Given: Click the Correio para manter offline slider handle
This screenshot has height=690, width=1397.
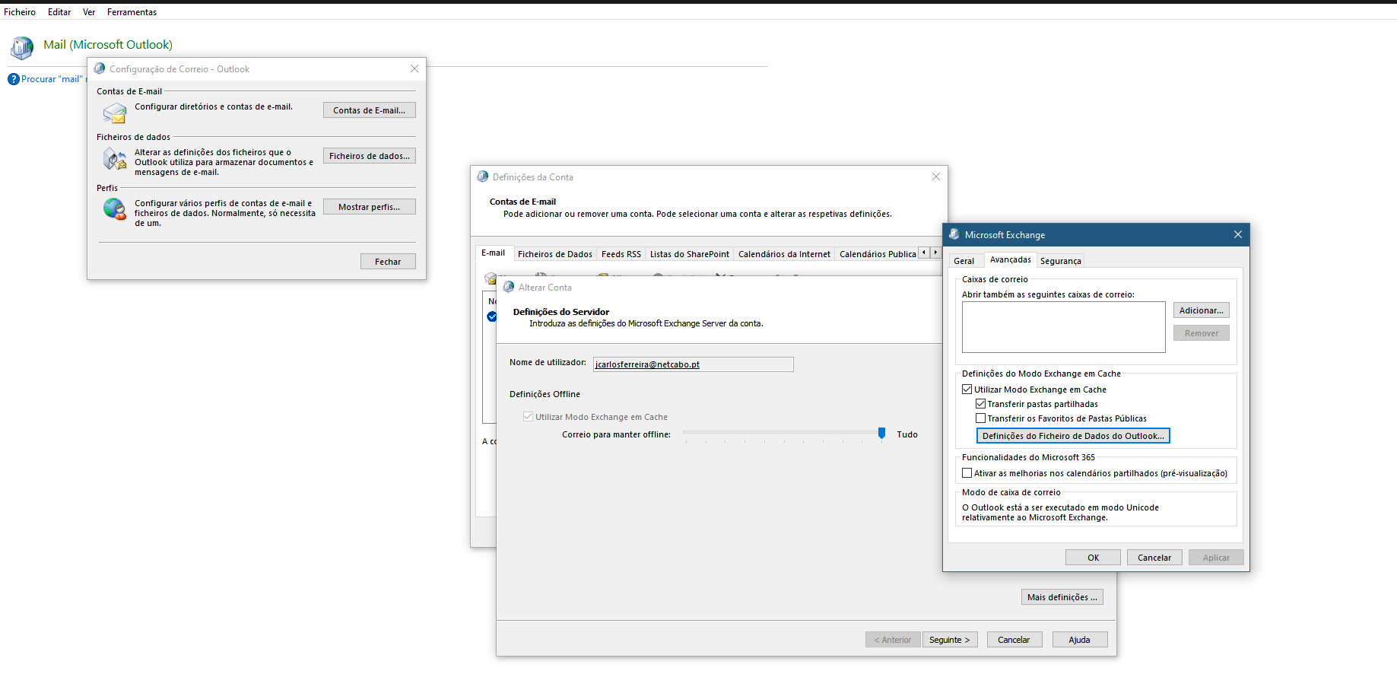Looking at the screenshot, I should (882, 433).
